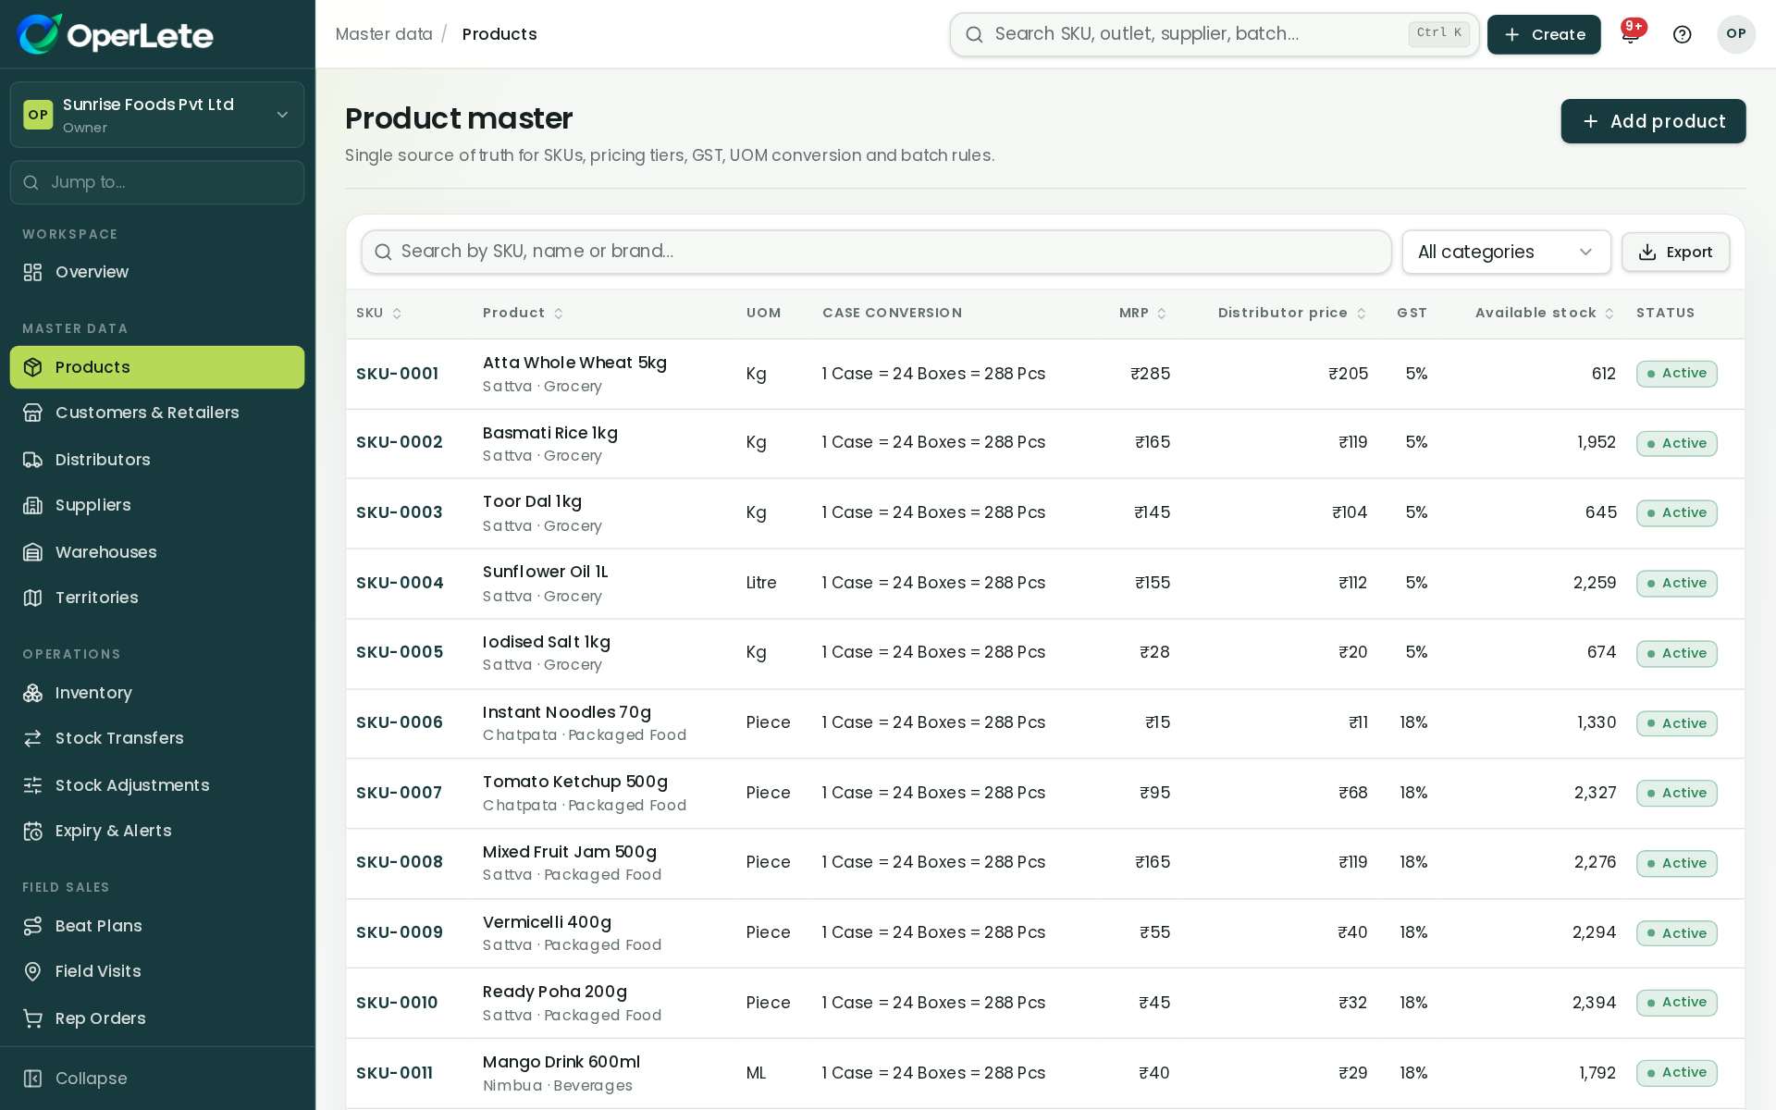This screenshot has width=1776, height=1110.
Task: Click the Suppliers building icon
Action: tap(33, 505)
